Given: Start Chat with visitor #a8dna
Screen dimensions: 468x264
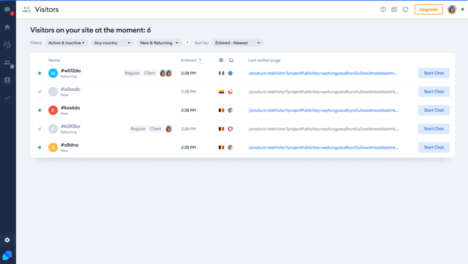Looking at the screenshot, I should [434, 147].
